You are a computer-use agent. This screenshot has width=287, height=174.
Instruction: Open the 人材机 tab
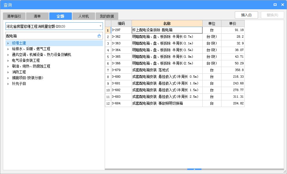tap(84, 16)
